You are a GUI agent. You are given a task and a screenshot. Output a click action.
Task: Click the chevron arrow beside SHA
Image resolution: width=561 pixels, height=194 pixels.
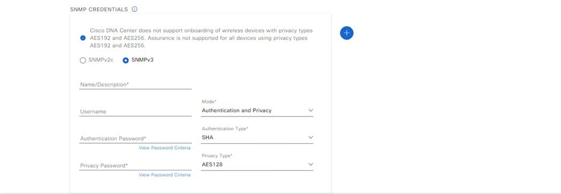310,137
